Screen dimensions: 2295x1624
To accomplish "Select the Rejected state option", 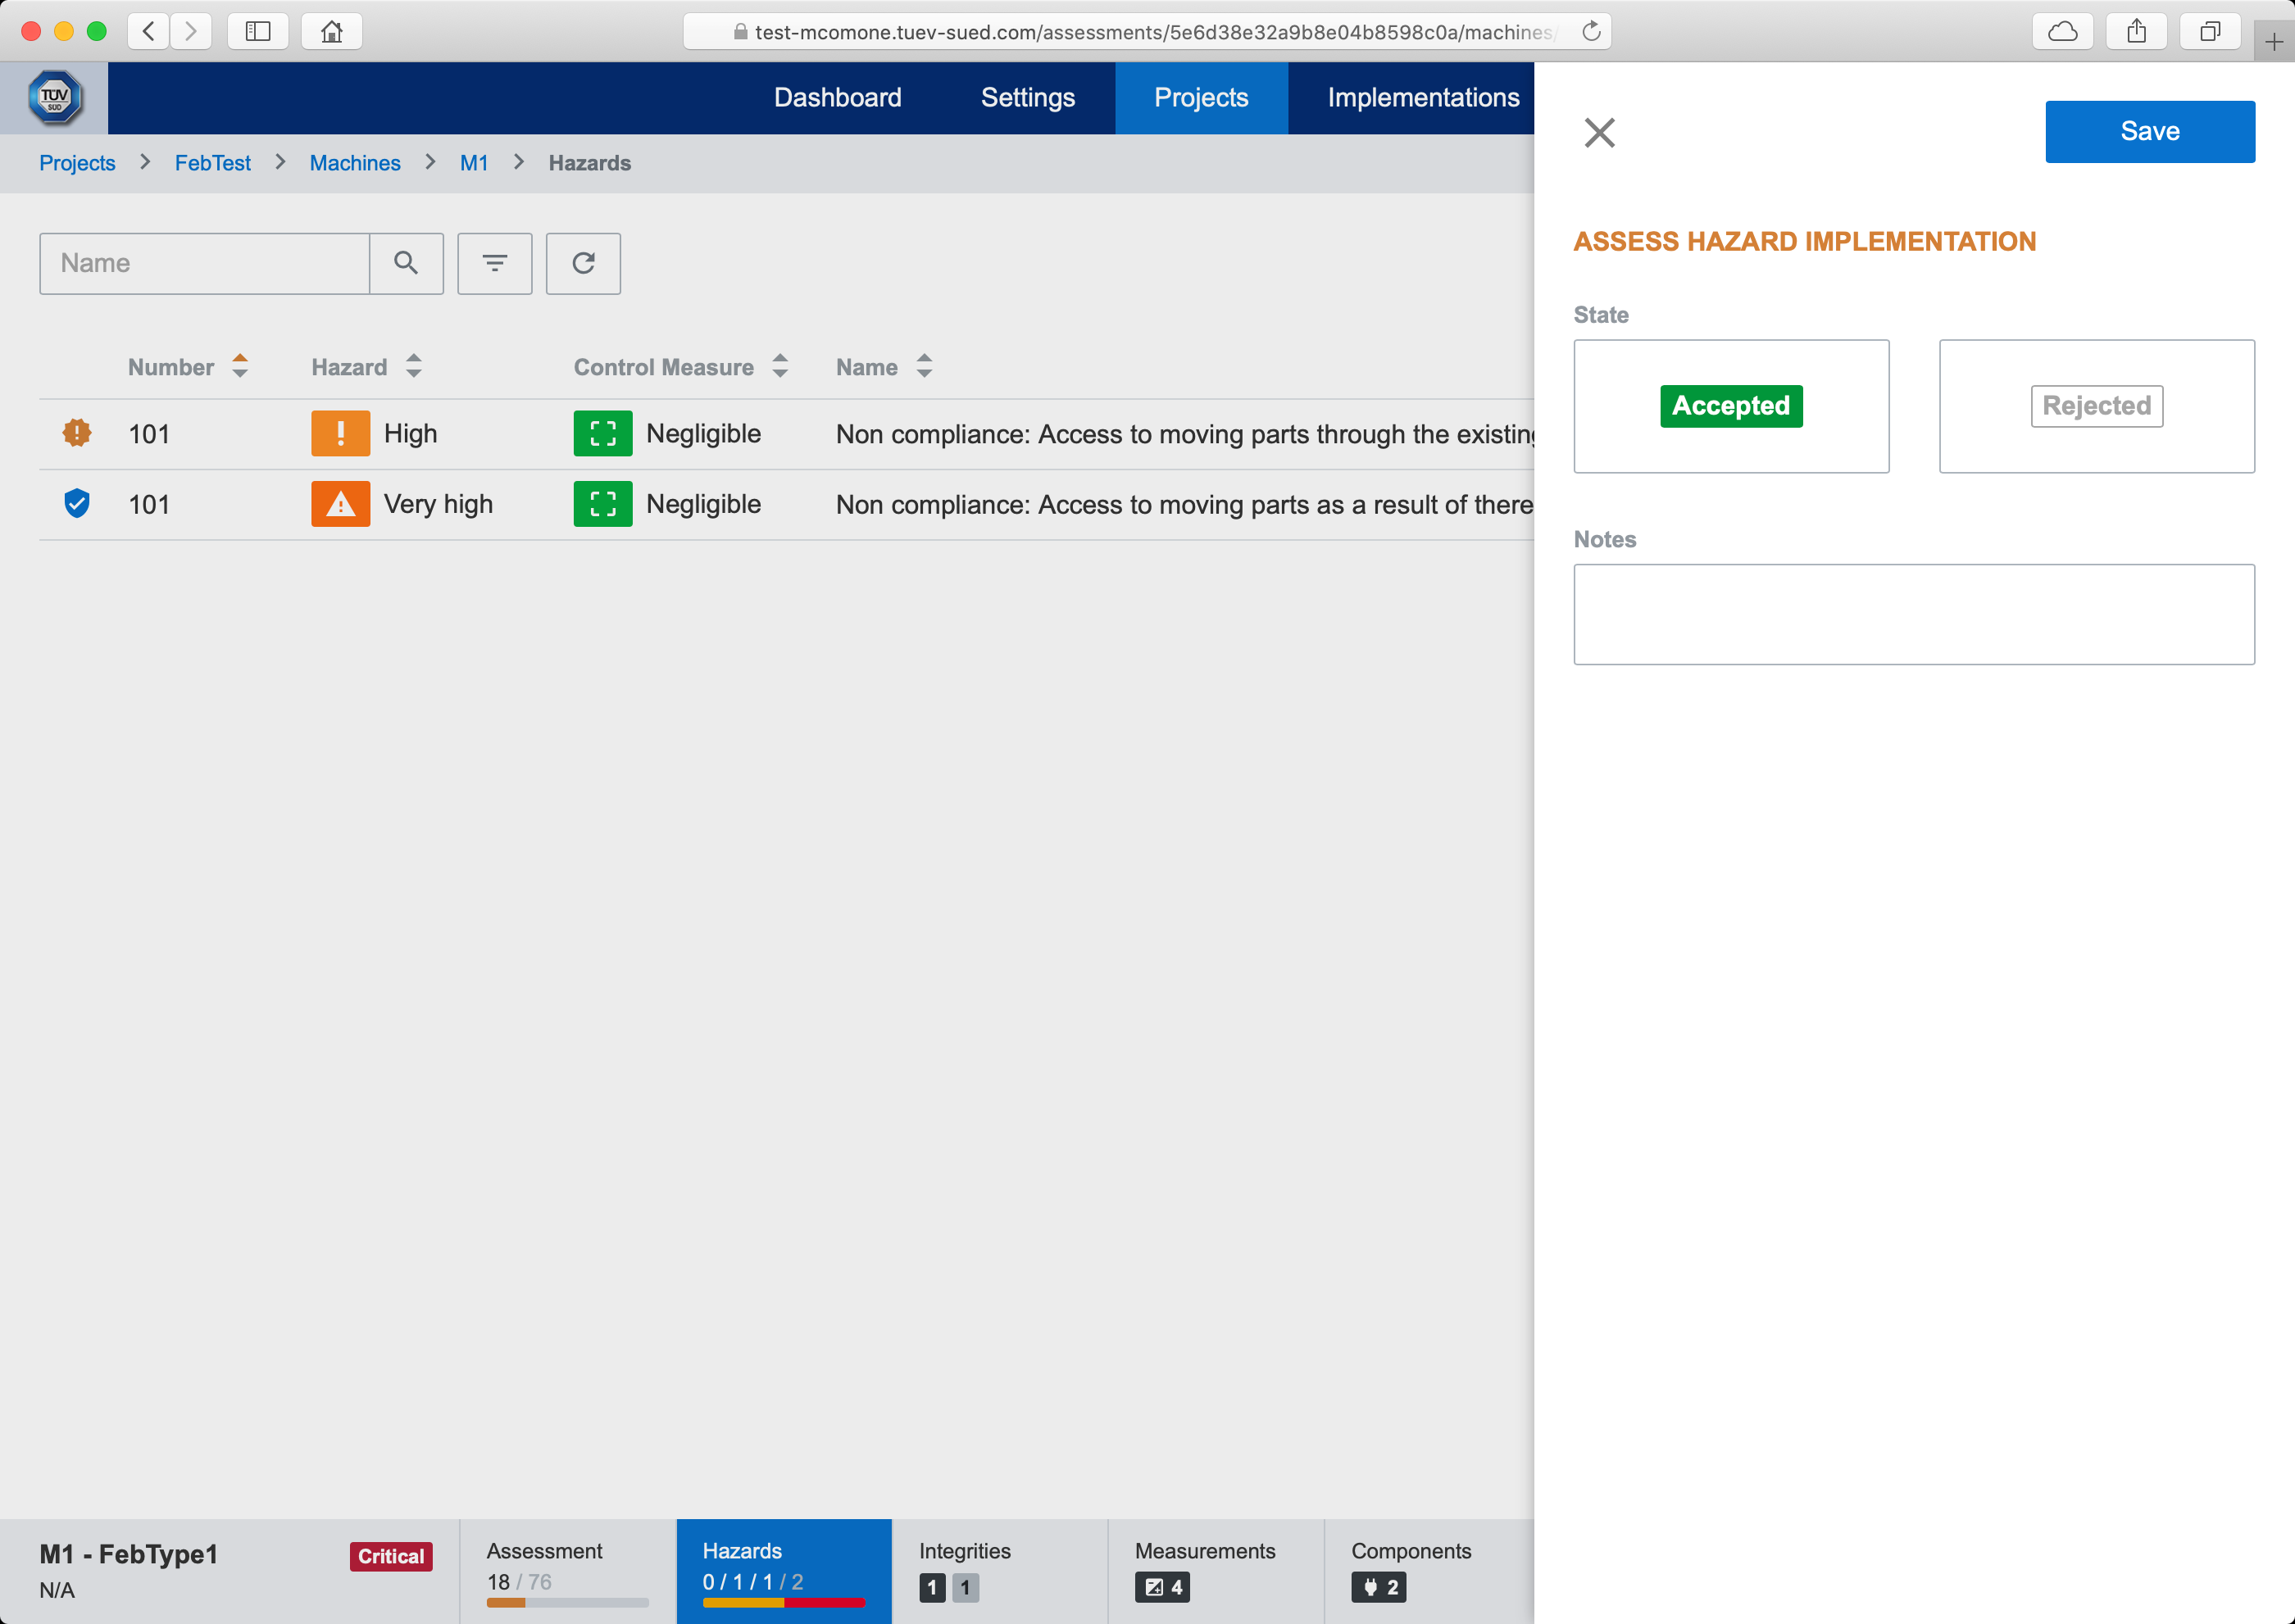I will pos(2096,406).
